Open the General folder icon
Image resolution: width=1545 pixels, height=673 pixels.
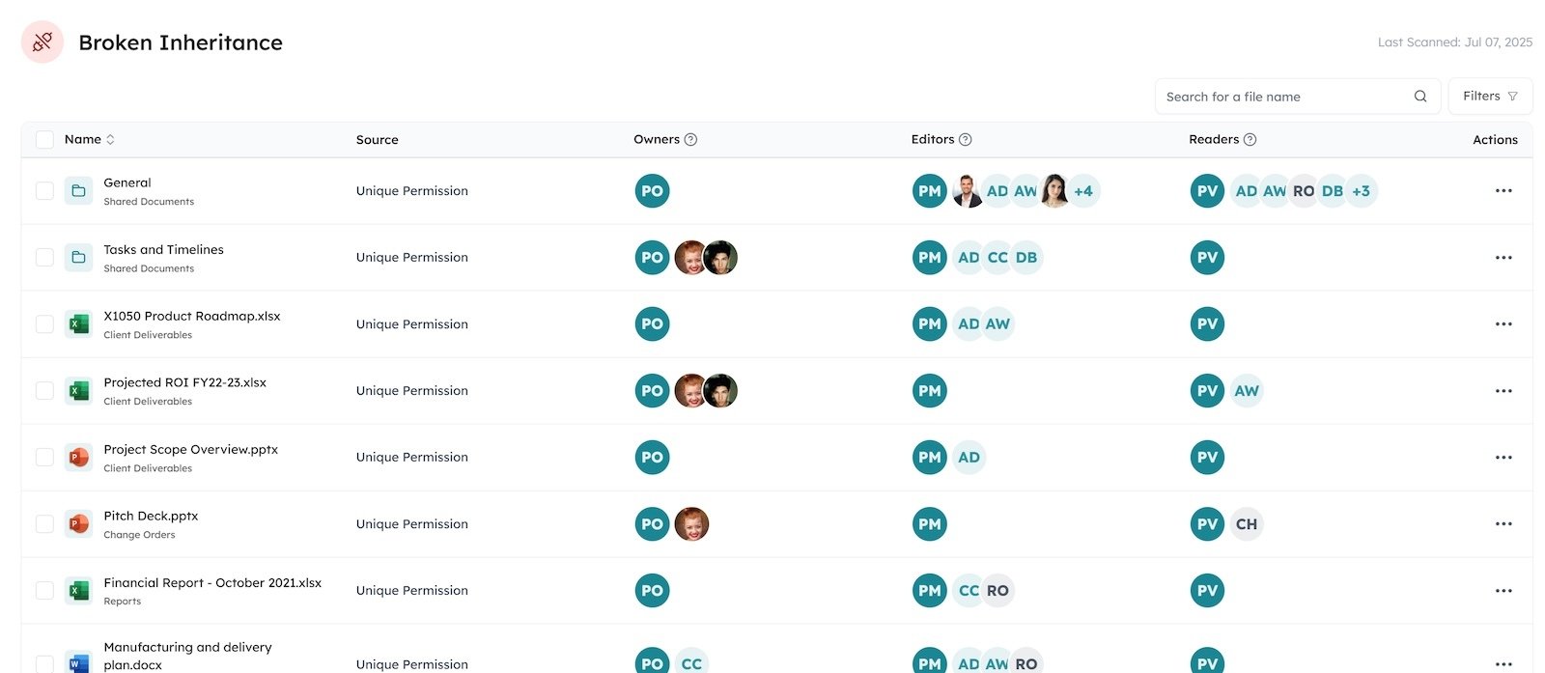79,191
